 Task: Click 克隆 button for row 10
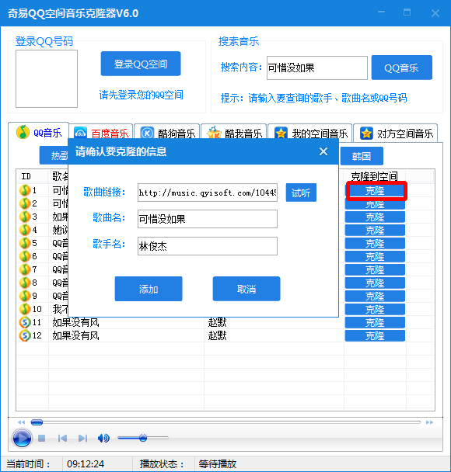pos(375,310)
